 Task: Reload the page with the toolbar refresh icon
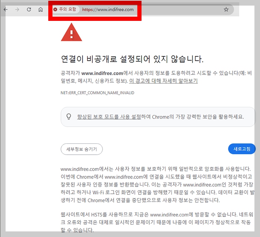(29, 9)
